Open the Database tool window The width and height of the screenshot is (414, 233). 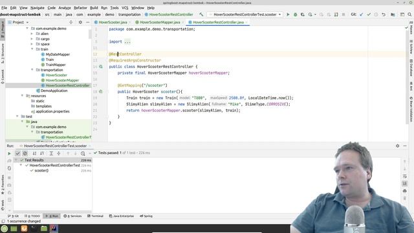(x=411, y=67)
